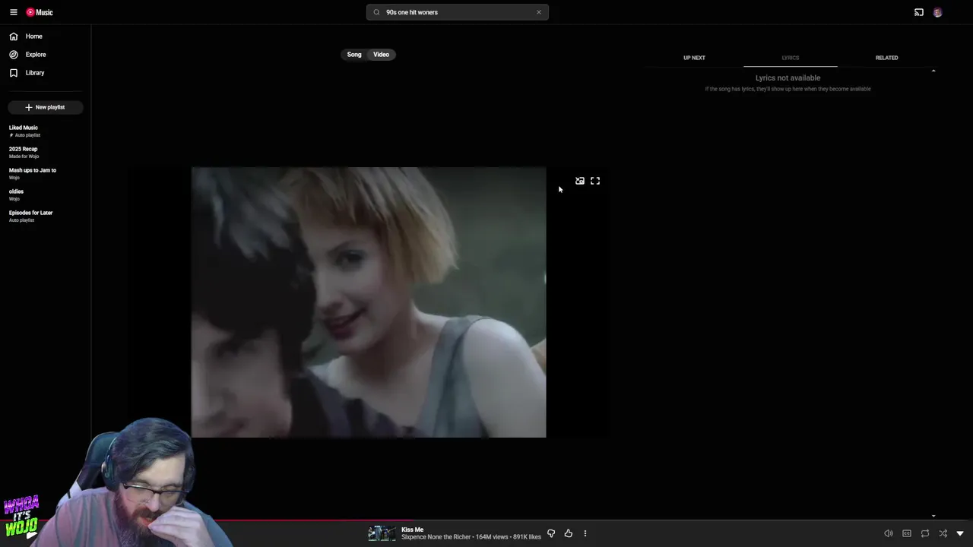
Task: Open the hamburger guide menu
Action: [14, 12]
